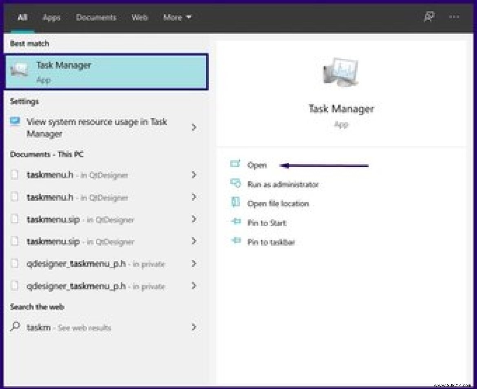Click the web search magnifier icon
The image size is (477, 389).
coord(15,327)
